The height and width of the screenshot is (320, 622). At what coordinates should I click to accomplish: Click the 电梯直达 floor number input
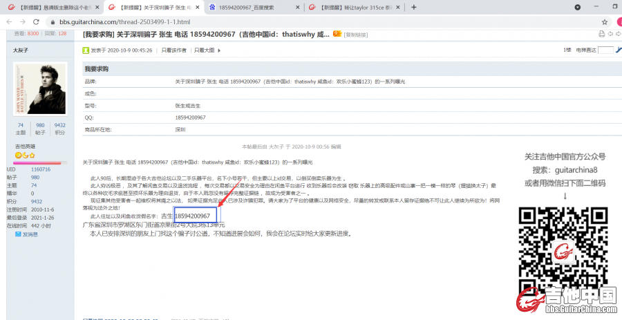(605, 50)
